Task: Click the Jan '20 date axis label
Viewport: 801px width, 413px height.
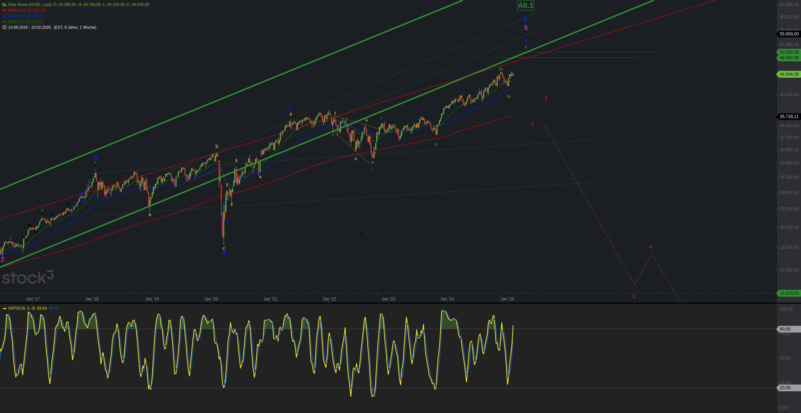Action: pos(211,299)
